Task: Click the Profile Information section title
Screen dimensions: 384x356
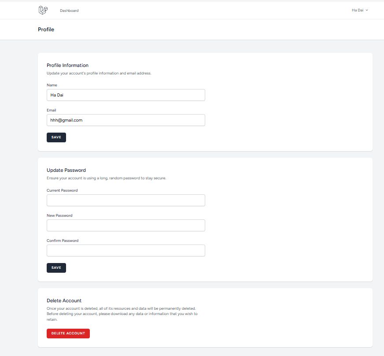Action: point(67,65)
